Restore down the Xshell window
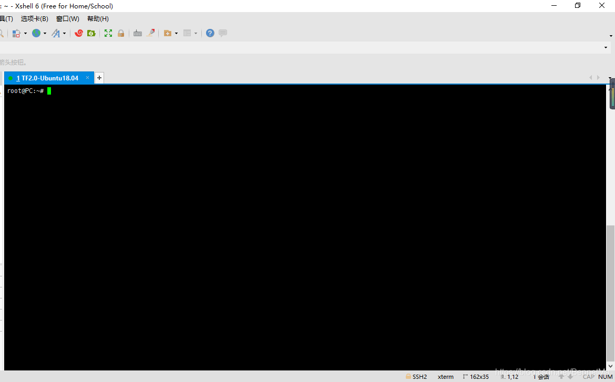 tap(578, 5)
